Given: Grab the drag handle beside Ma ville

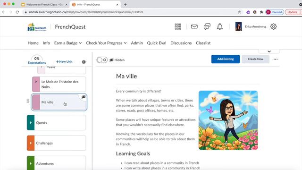Looking at the screenshot, I should [x=28, y=101].
